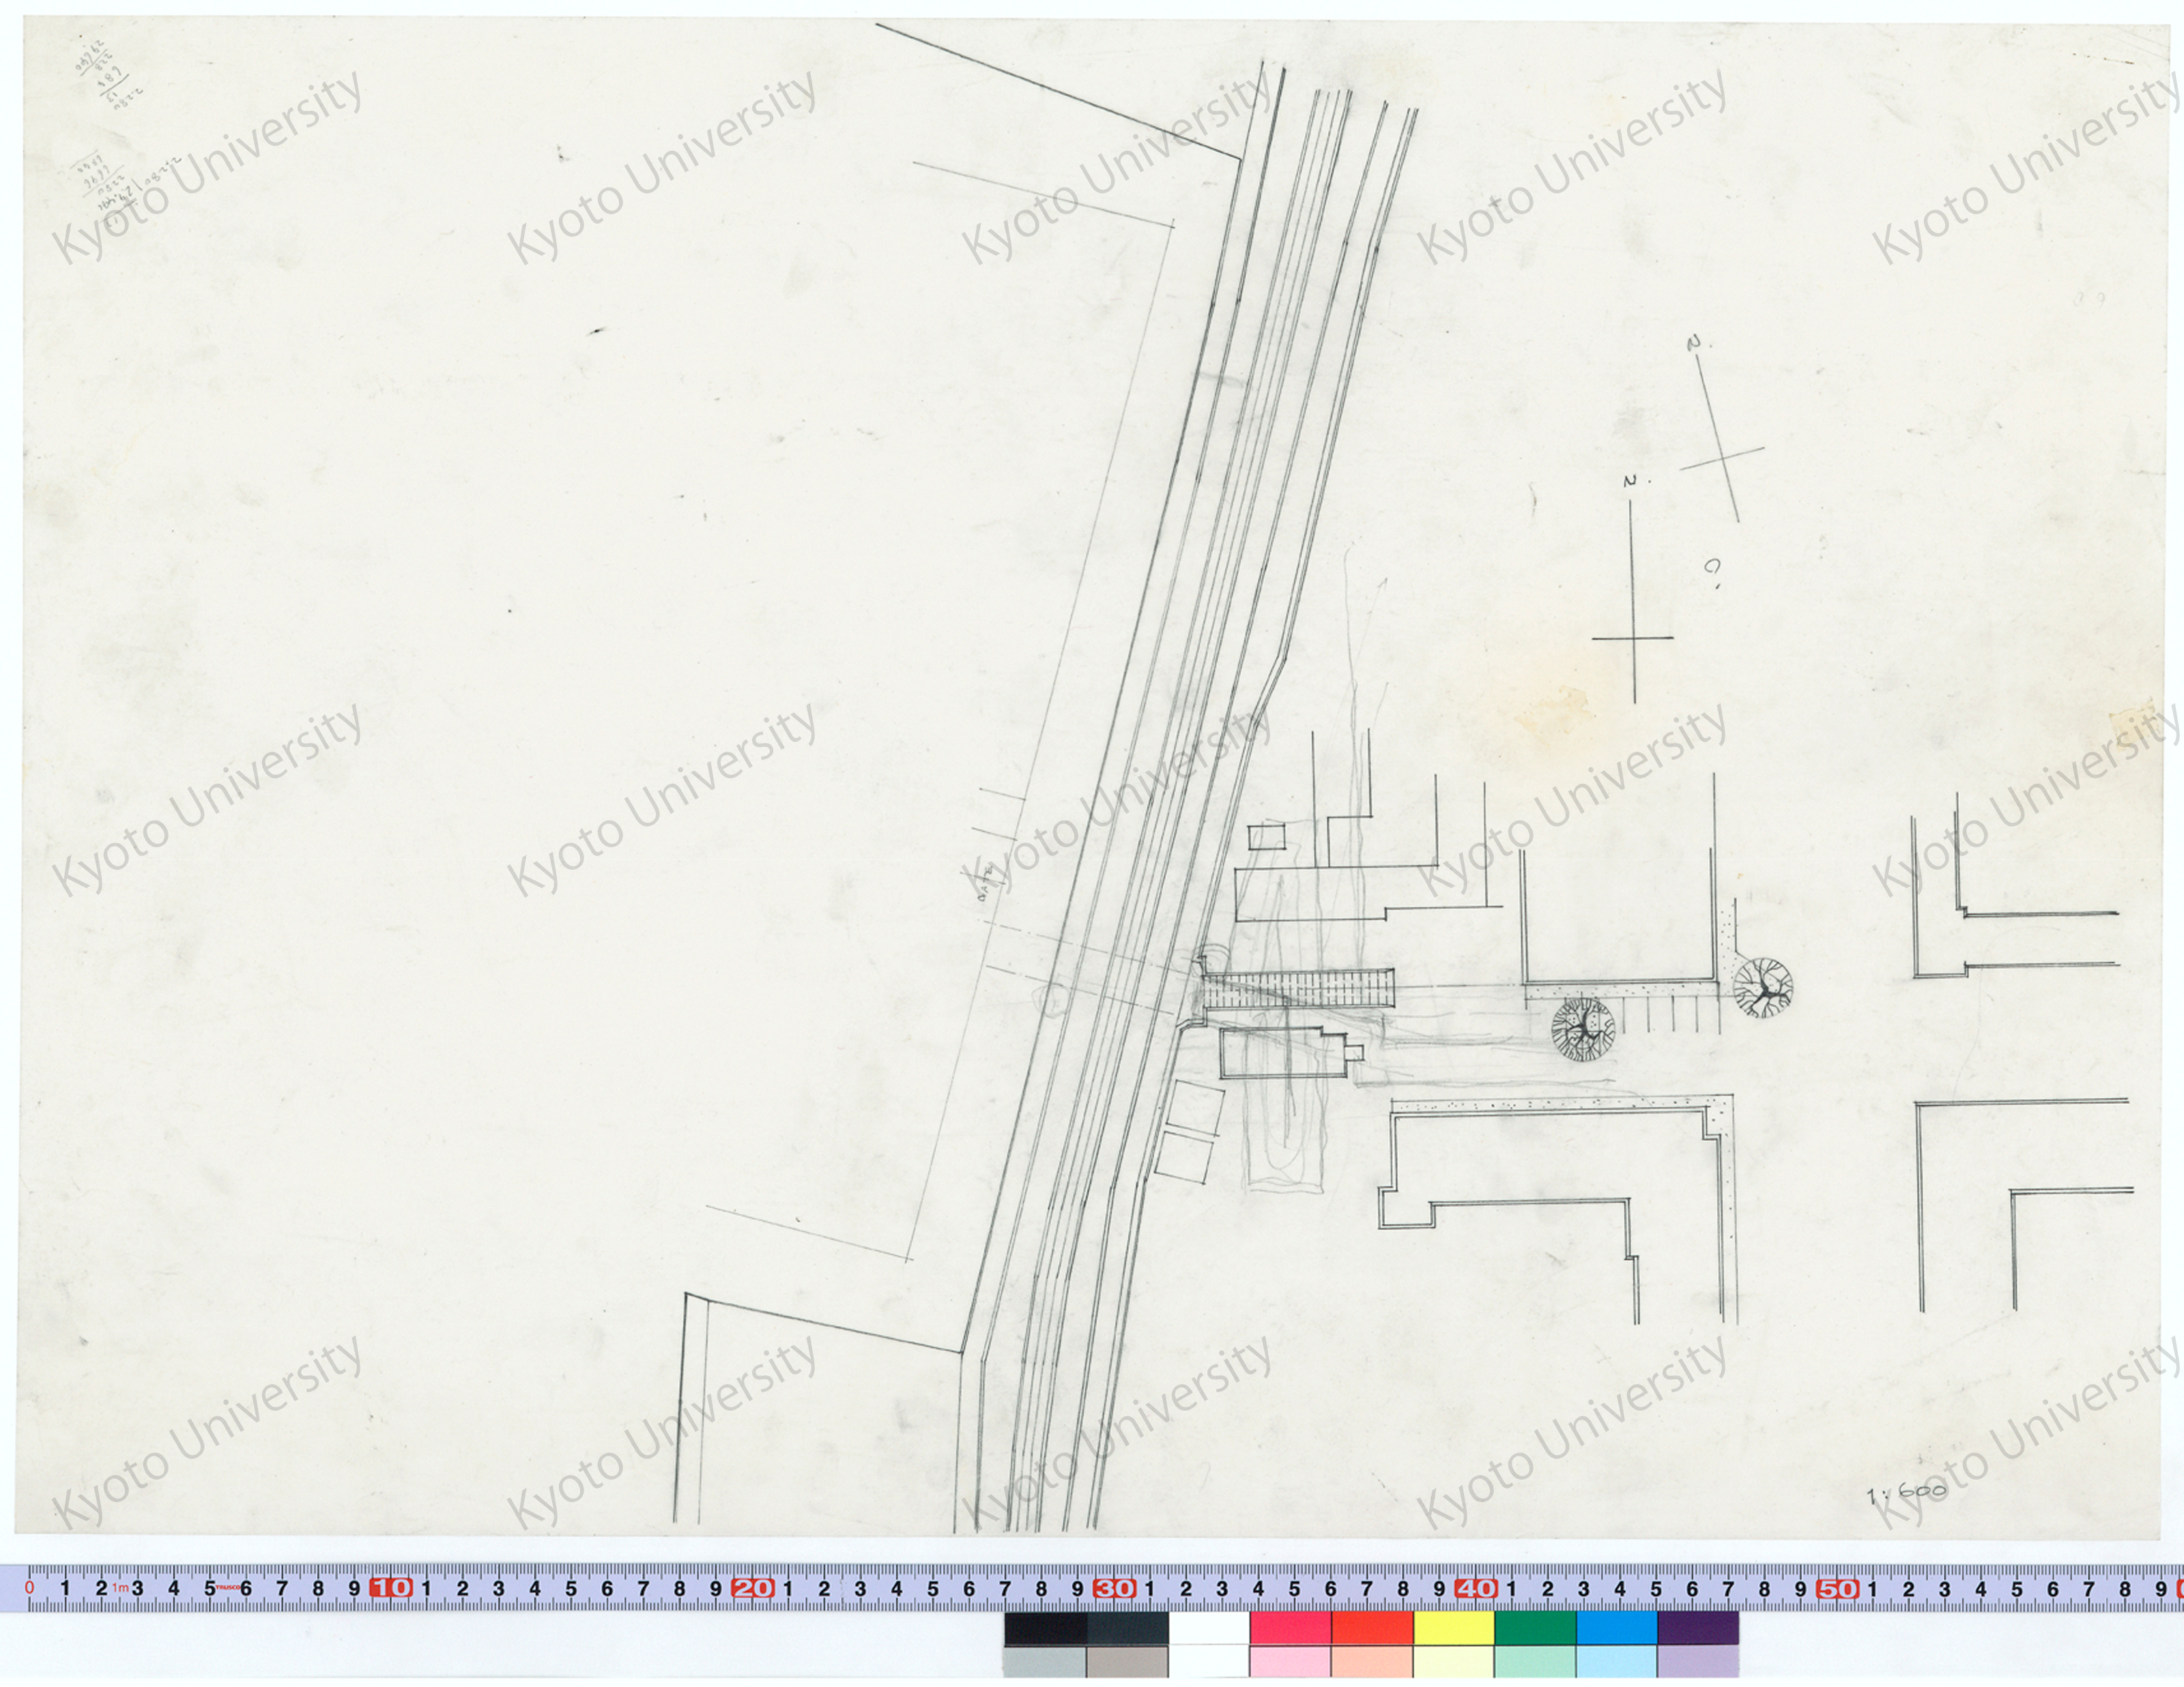The image size is (2184, 1687).
Task: Pick the dark green color swatch
Action: [x=1534, y=1627]
